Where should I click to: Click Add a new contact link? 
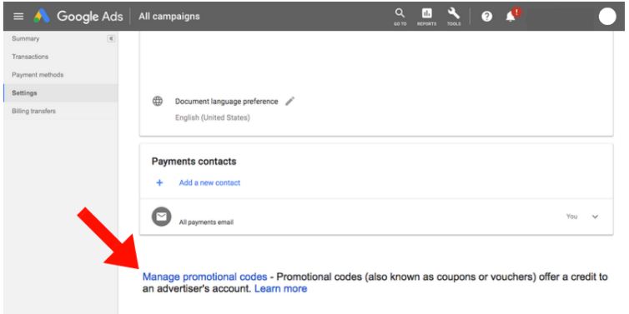pyautogui.click(x=209, y=182)
